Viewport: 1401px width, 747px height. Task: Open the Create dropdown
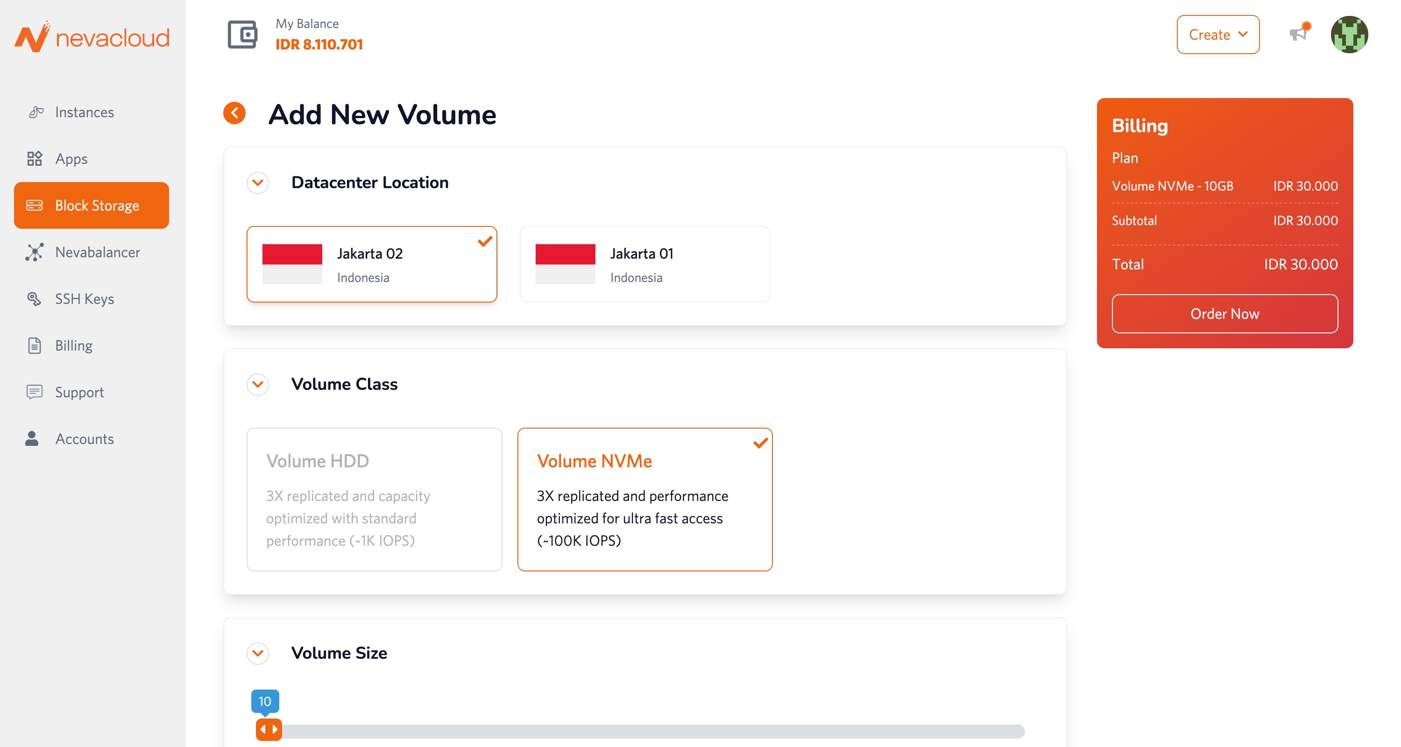(x=1217, y=35)
